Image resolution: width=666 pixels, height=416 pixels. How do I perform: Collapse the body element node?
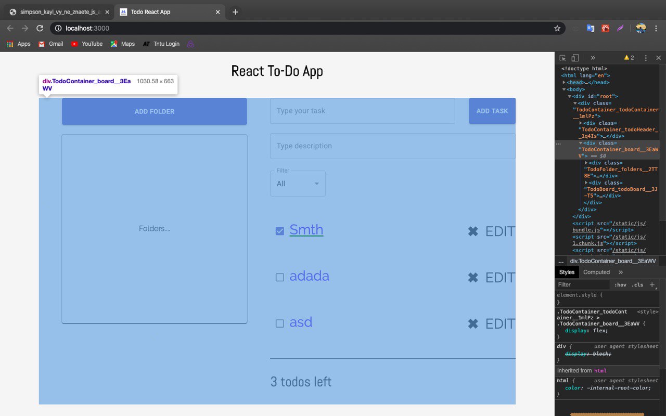[x=564, y=89]
